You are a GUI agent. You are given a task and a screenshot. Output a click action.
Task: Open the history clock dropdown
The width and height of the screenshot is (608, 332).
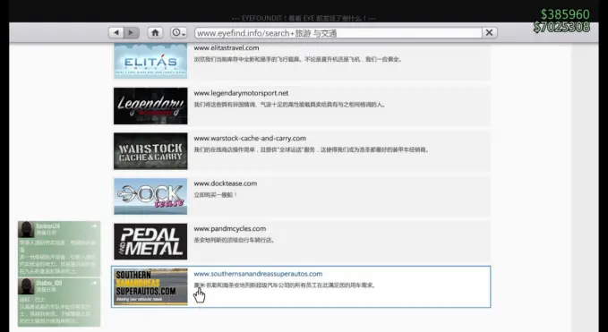tap(179, 33)
